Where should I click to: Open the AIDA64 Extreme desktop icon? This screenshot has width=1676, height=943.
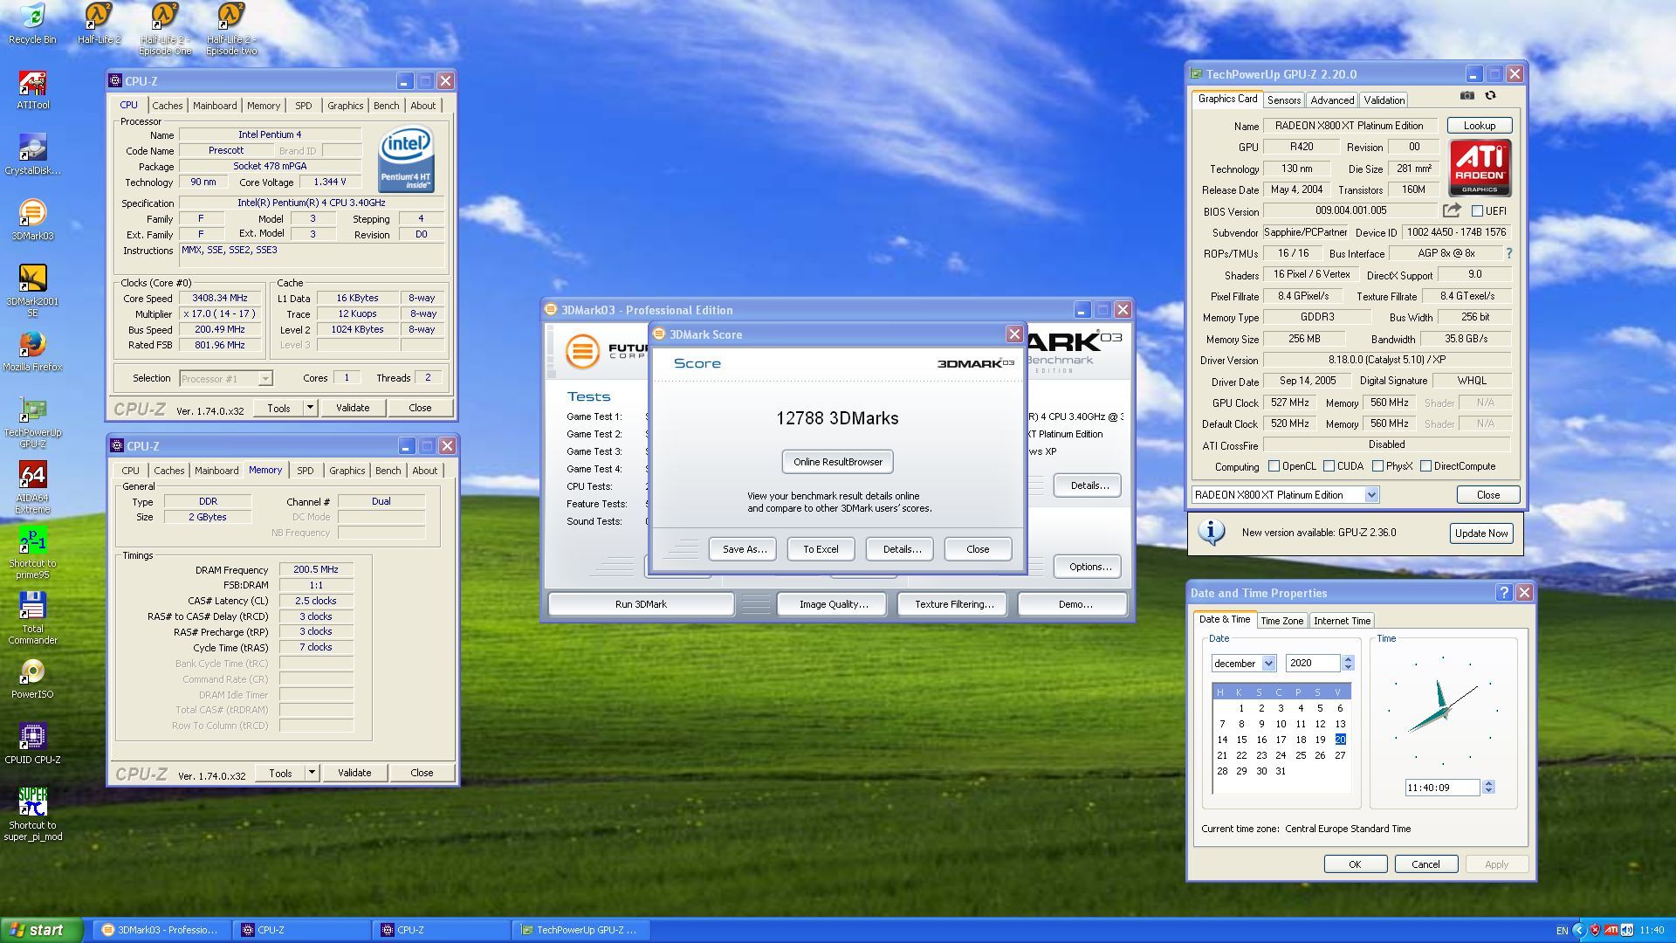click(x=32, y=487)
